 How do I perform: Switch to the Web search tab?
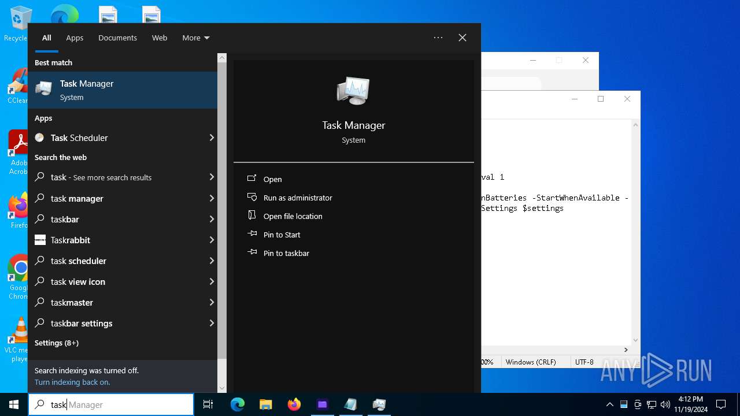click(160, 38)
